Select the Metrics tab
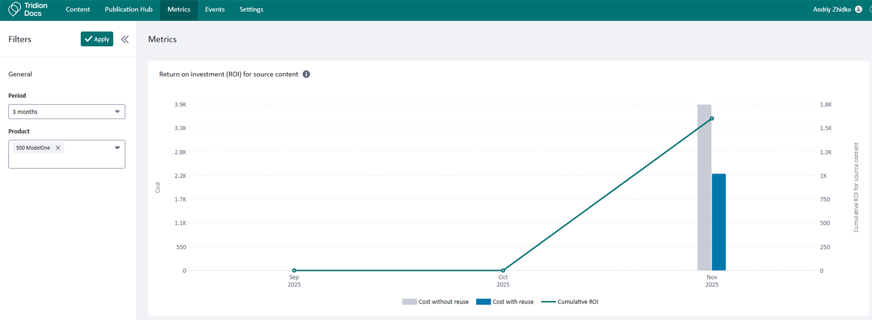Viewport: 872px width, 320px height. click(179, 10)
